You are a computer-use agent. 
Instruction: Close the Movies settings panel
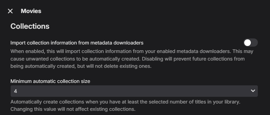coord(10,11)
